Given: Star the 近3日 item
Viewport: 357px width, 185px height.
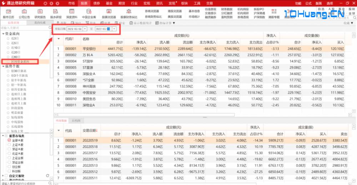Looking at the screenshot, I should [x=8, y=39].
